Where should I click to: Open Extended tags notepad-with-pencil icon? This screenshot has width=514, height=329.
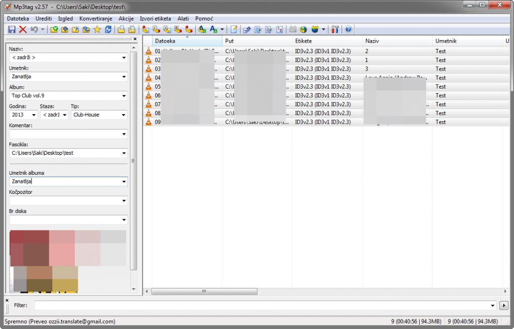(234, 30)
